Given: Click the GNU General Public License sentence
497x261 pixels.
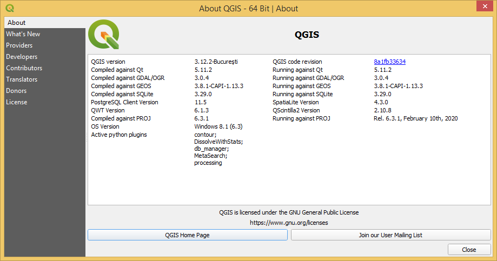Looking at the screenshot, I should pyautogui.click(x=289, y=212).
